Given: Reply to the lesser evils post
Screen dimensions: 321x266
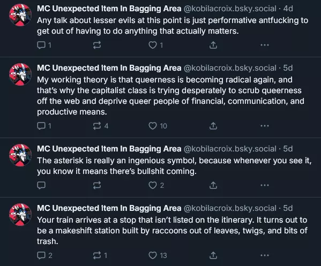Looking at the screenshot, I should pyautogui.click(x=44, y=45).
